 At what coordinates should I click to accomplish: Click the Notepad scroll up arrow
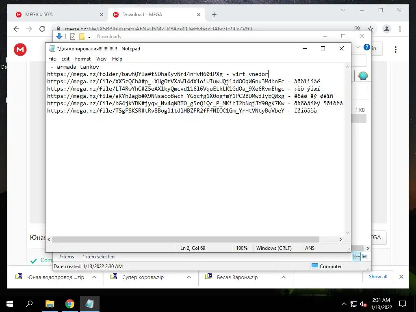click(x=347, y=67)
